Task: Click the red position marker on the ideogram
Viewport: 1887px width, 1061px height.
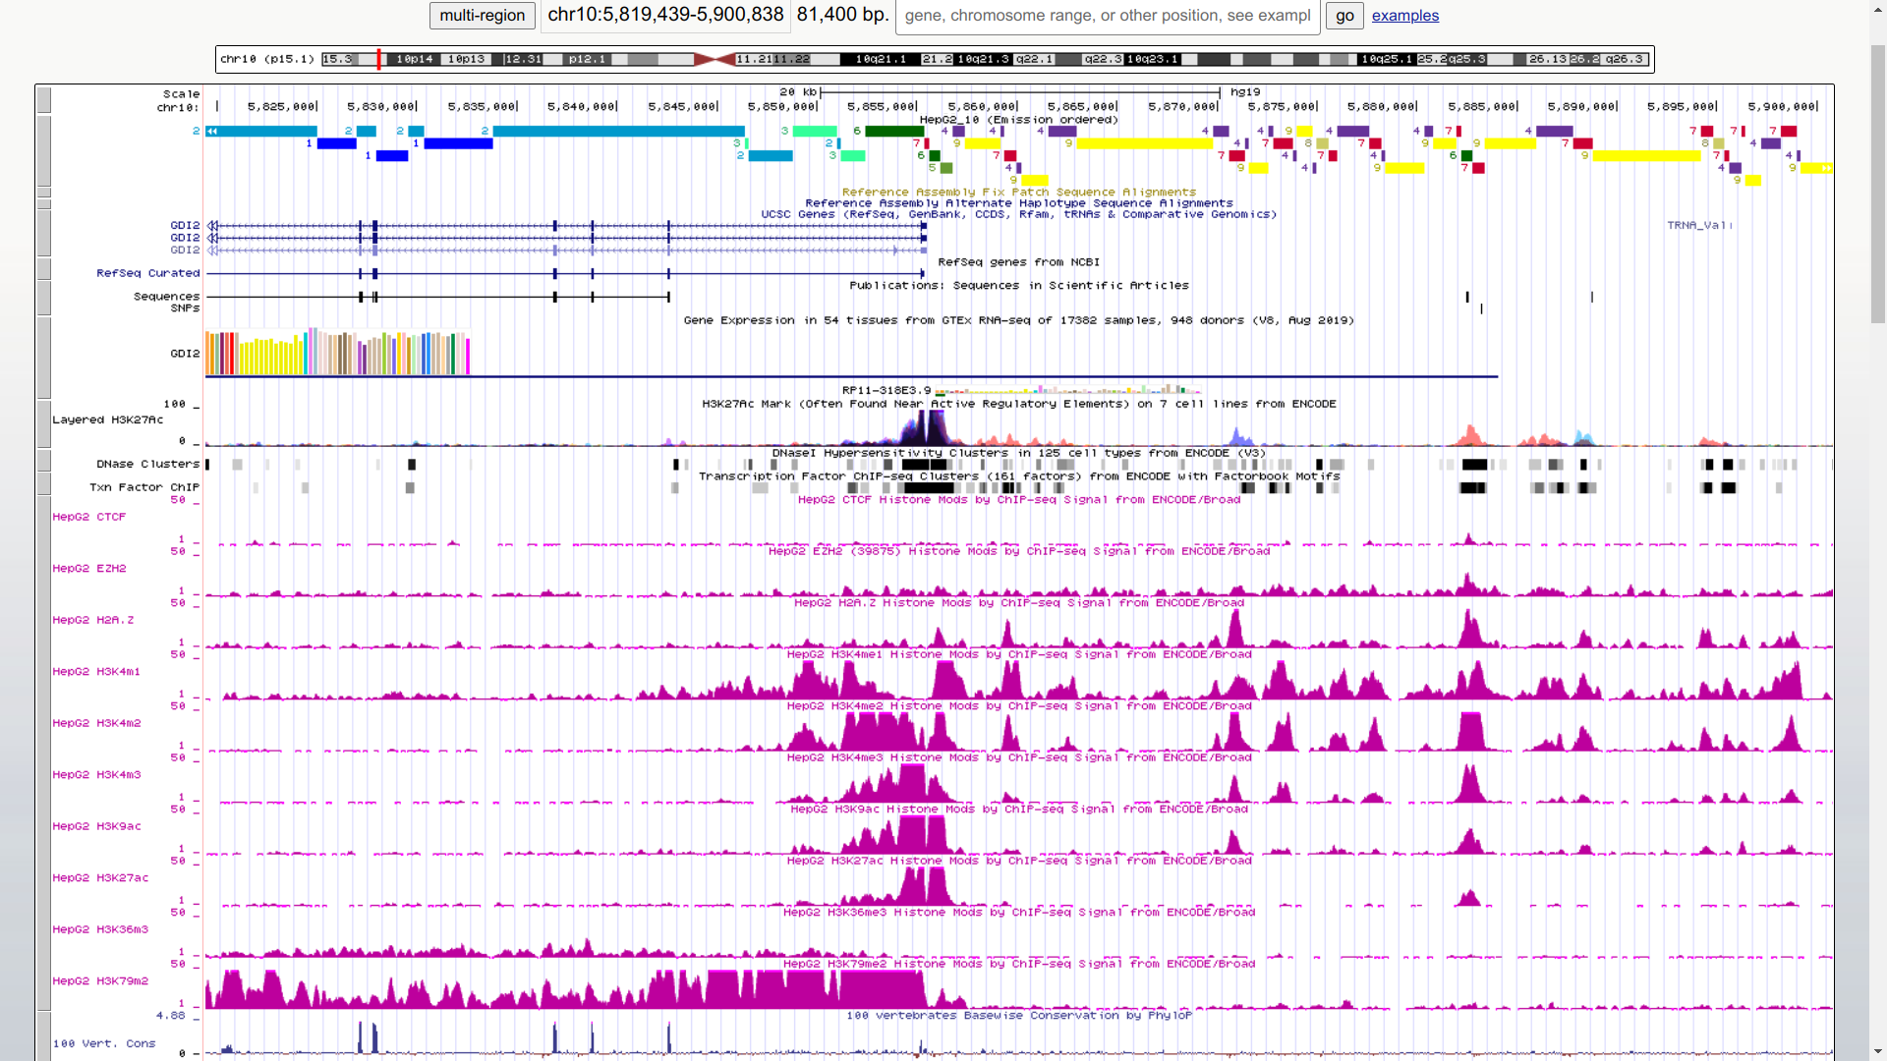Action: pos(377,60)
